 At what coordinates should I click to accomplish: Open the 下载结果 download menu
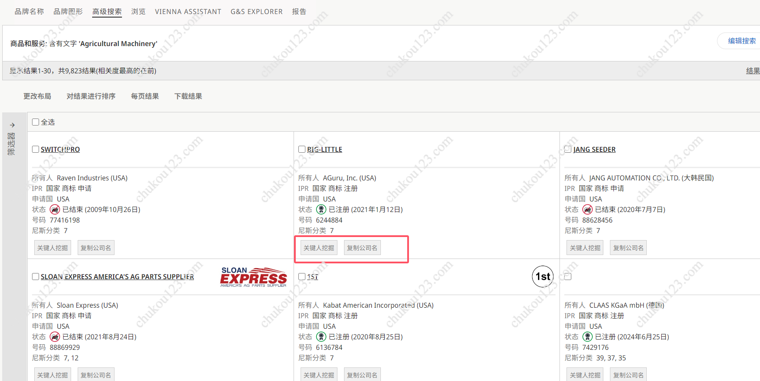(188, 96)
